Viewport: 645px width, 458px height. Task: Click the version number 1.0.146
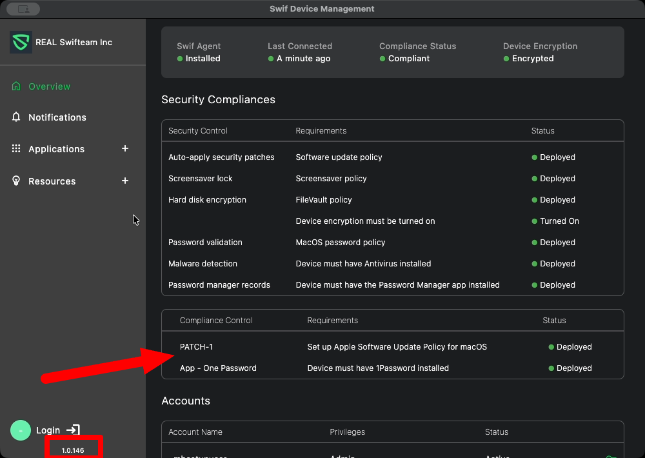[73, 450]
